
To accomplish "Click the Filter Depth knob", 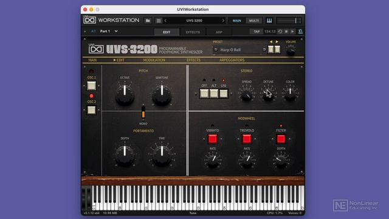I will (x=281, y=161).
